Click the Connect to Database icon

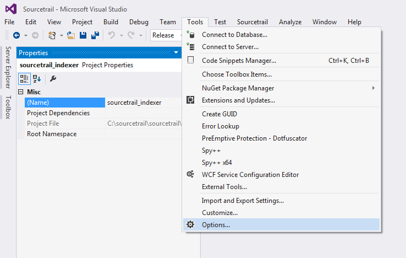[190, 35]
